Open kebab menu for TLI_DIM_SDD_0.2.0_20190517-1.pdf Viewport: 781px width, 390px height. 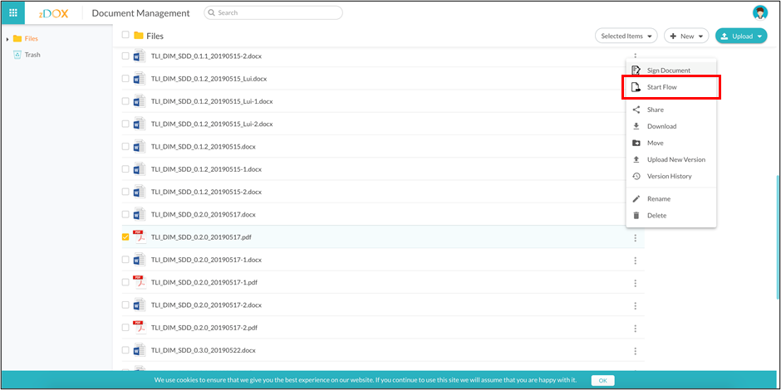635,283
